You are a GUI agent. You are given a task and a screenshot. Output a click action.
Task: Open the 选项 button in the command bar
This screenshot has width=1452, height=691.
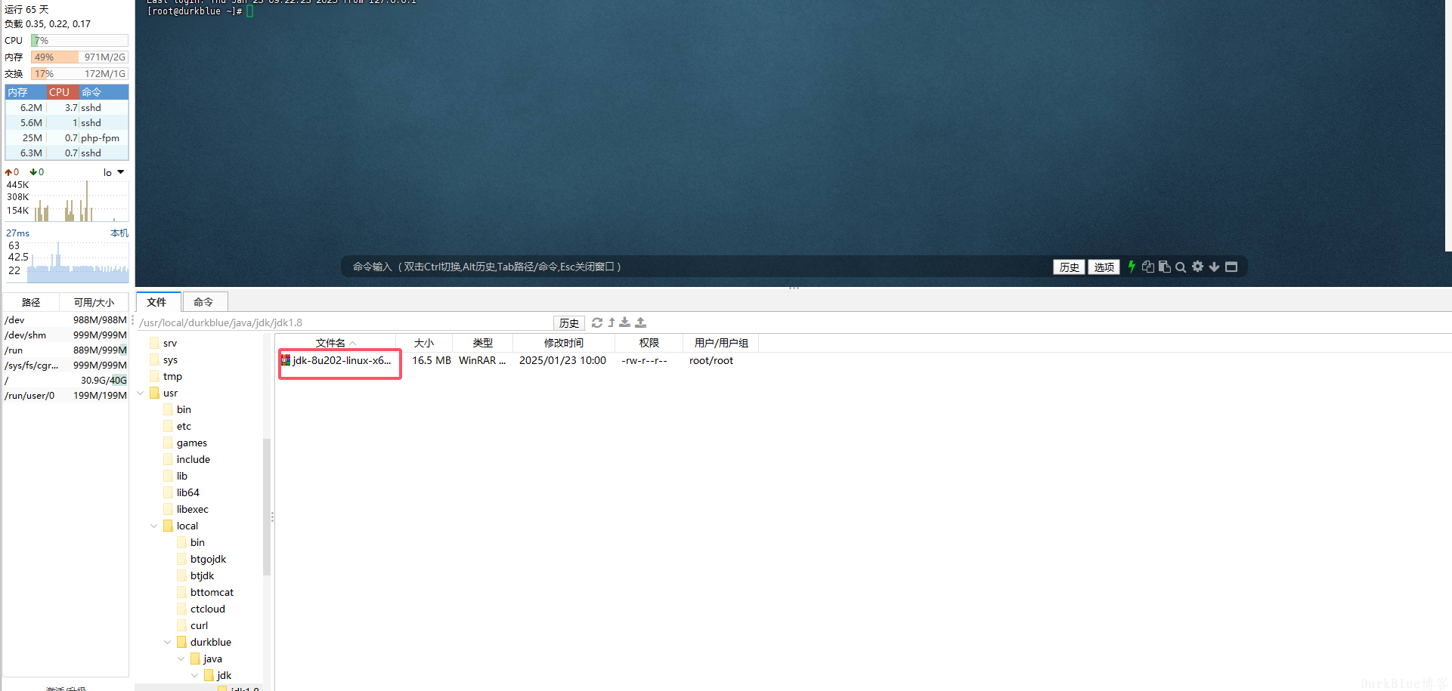pos(1104,267)
